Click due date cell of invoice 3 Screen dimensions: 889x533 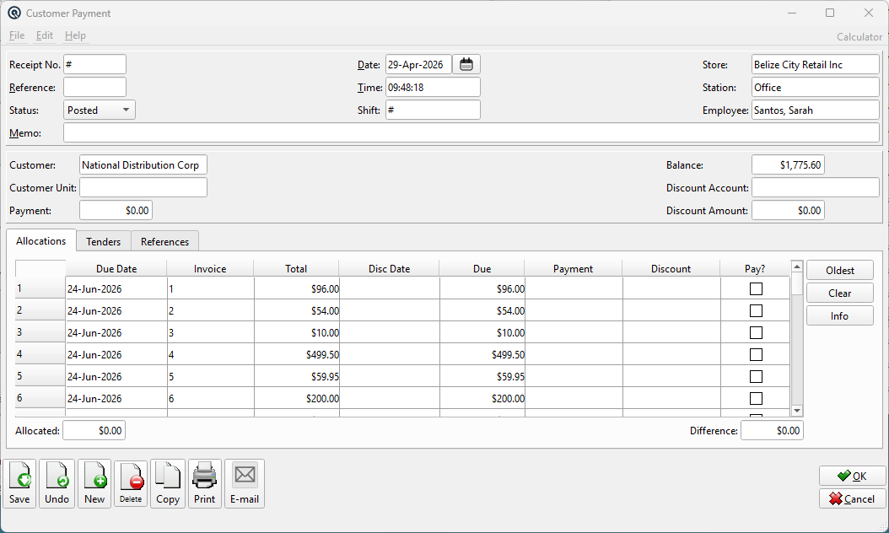click(x=116, y=333)
